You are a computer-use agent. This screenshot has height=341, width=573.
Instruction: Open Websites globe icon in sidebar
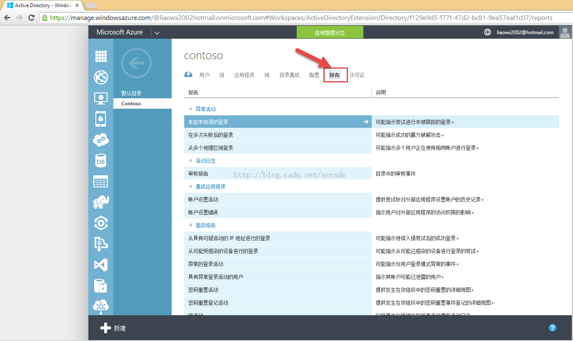pyautogui.click(x=101, y=77)
